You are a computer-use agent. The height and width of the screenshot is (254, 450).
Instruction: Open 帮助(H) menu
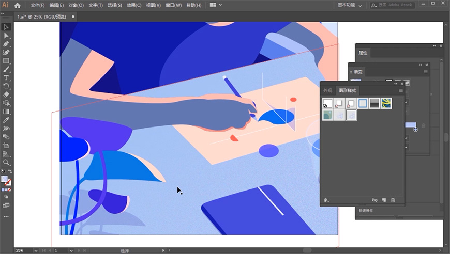[x=194, y=5]
